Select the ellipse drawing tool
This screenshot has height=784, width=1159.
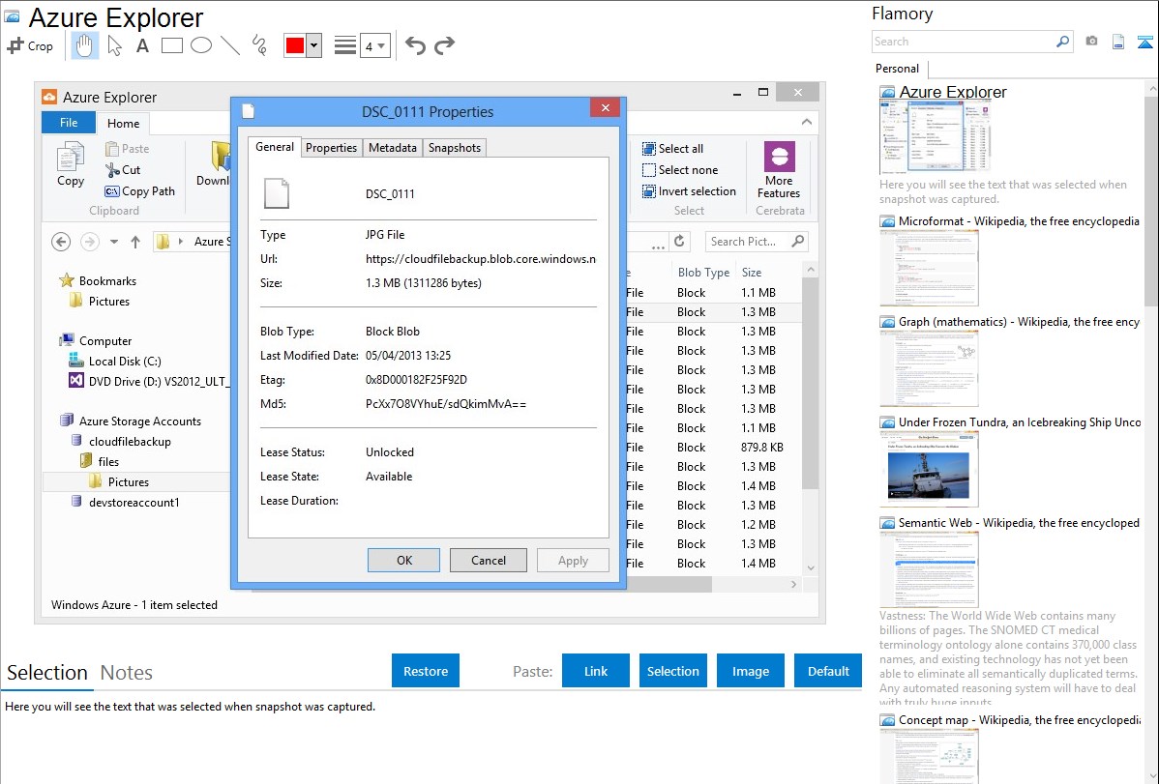click(201, 45)
